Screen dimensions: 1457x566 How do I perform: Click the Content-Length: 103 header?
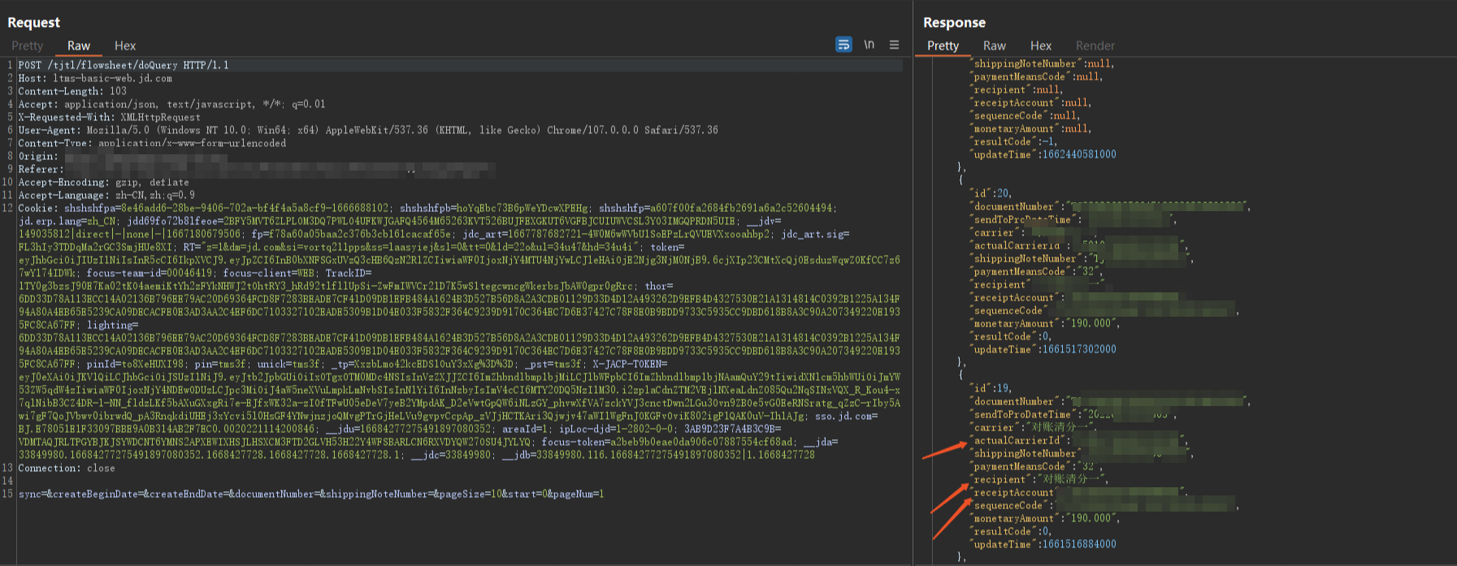72,91
